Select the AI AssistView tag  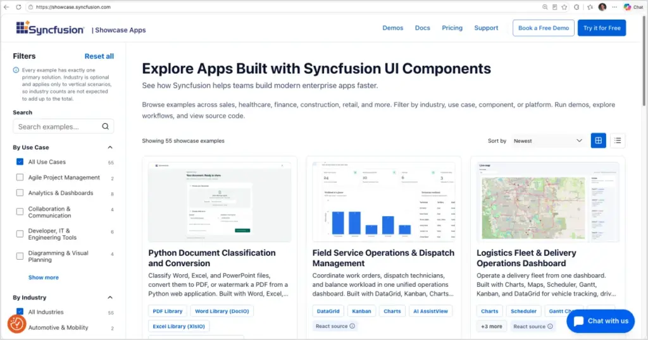[430, 311]
